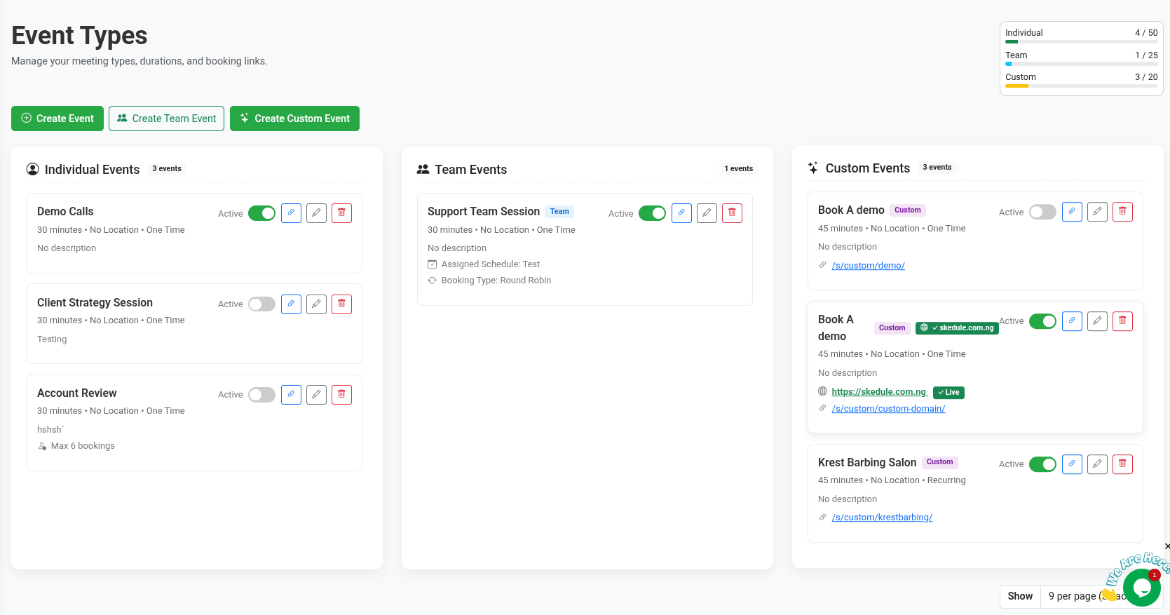1170x615 pixels.
Task: Click the Create Team Event button
Action: coord(166,119)
